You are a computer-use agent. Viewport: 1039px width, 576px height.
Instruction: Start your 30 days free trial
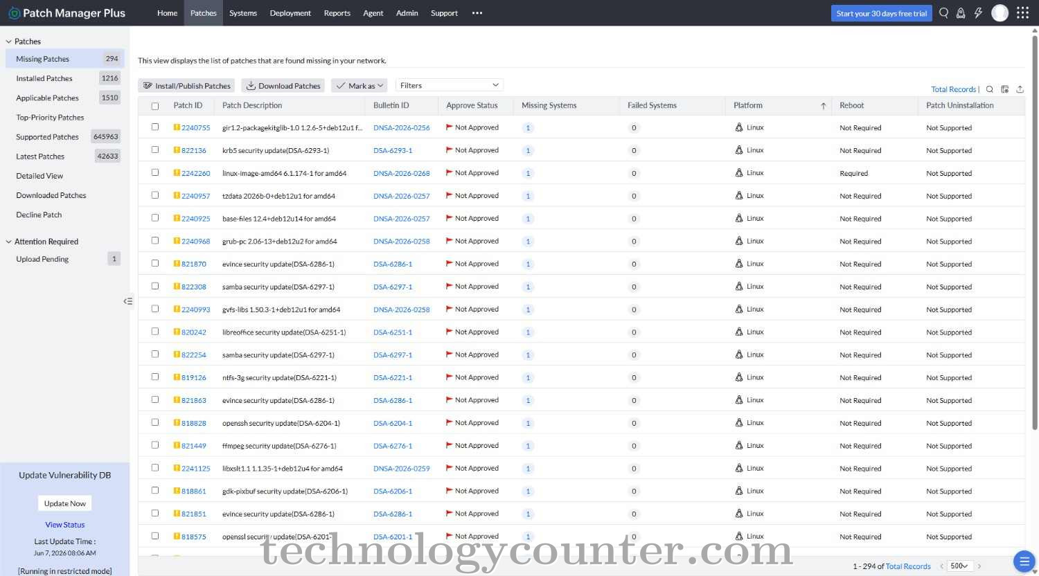point(881,13)
